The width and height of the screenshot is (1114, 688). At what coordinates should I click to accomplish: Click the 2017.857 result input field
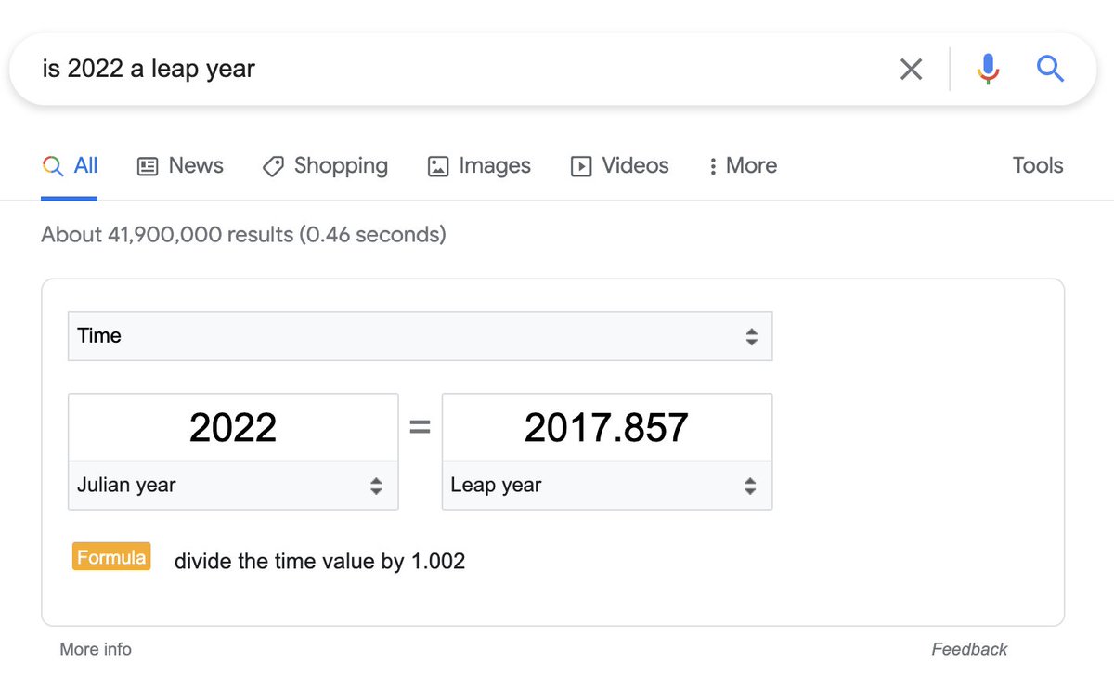(607, 427)
